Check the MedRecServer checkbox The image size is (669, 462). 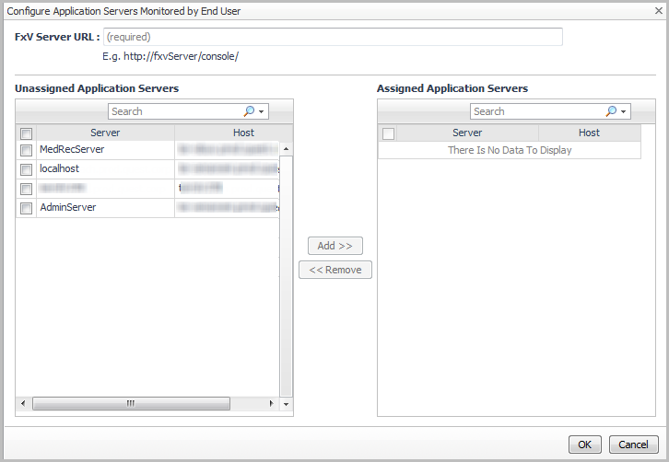pyautogui.click(x=27, y=150)
